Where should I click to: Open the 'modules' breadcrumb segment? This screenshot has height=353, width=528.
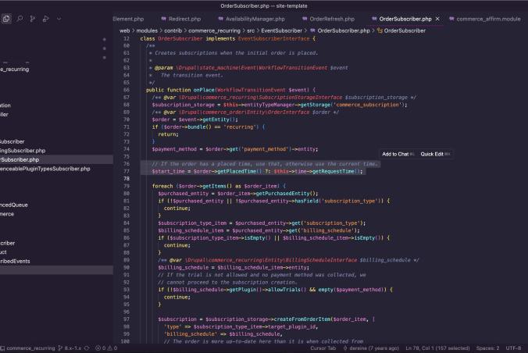pyautogui.click(x=147, y=30)
